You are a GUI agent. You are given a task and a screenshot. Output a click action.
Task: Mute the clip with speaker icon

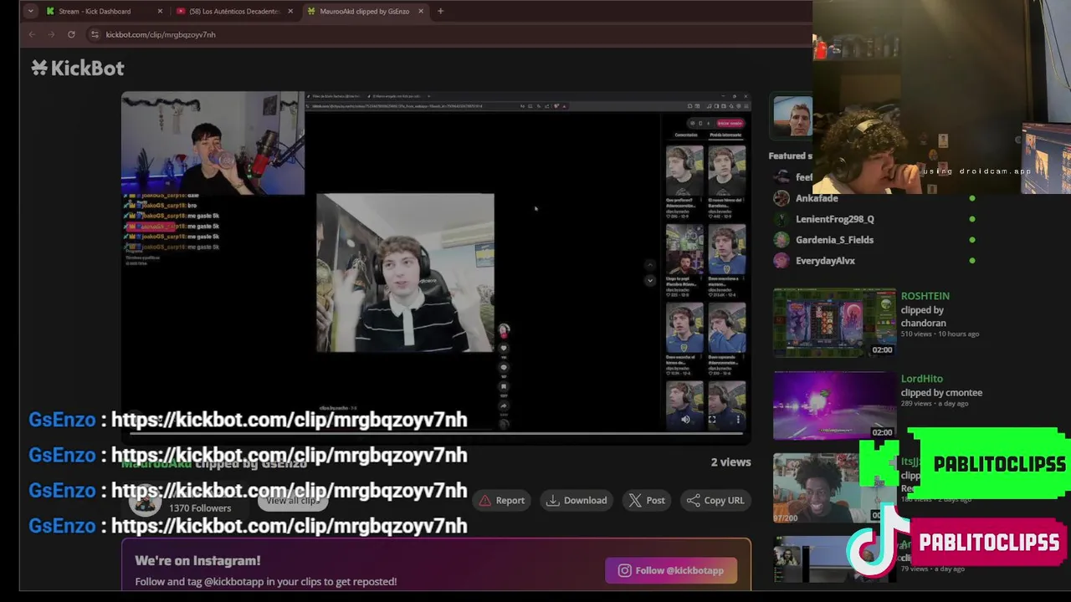[685, 420]
